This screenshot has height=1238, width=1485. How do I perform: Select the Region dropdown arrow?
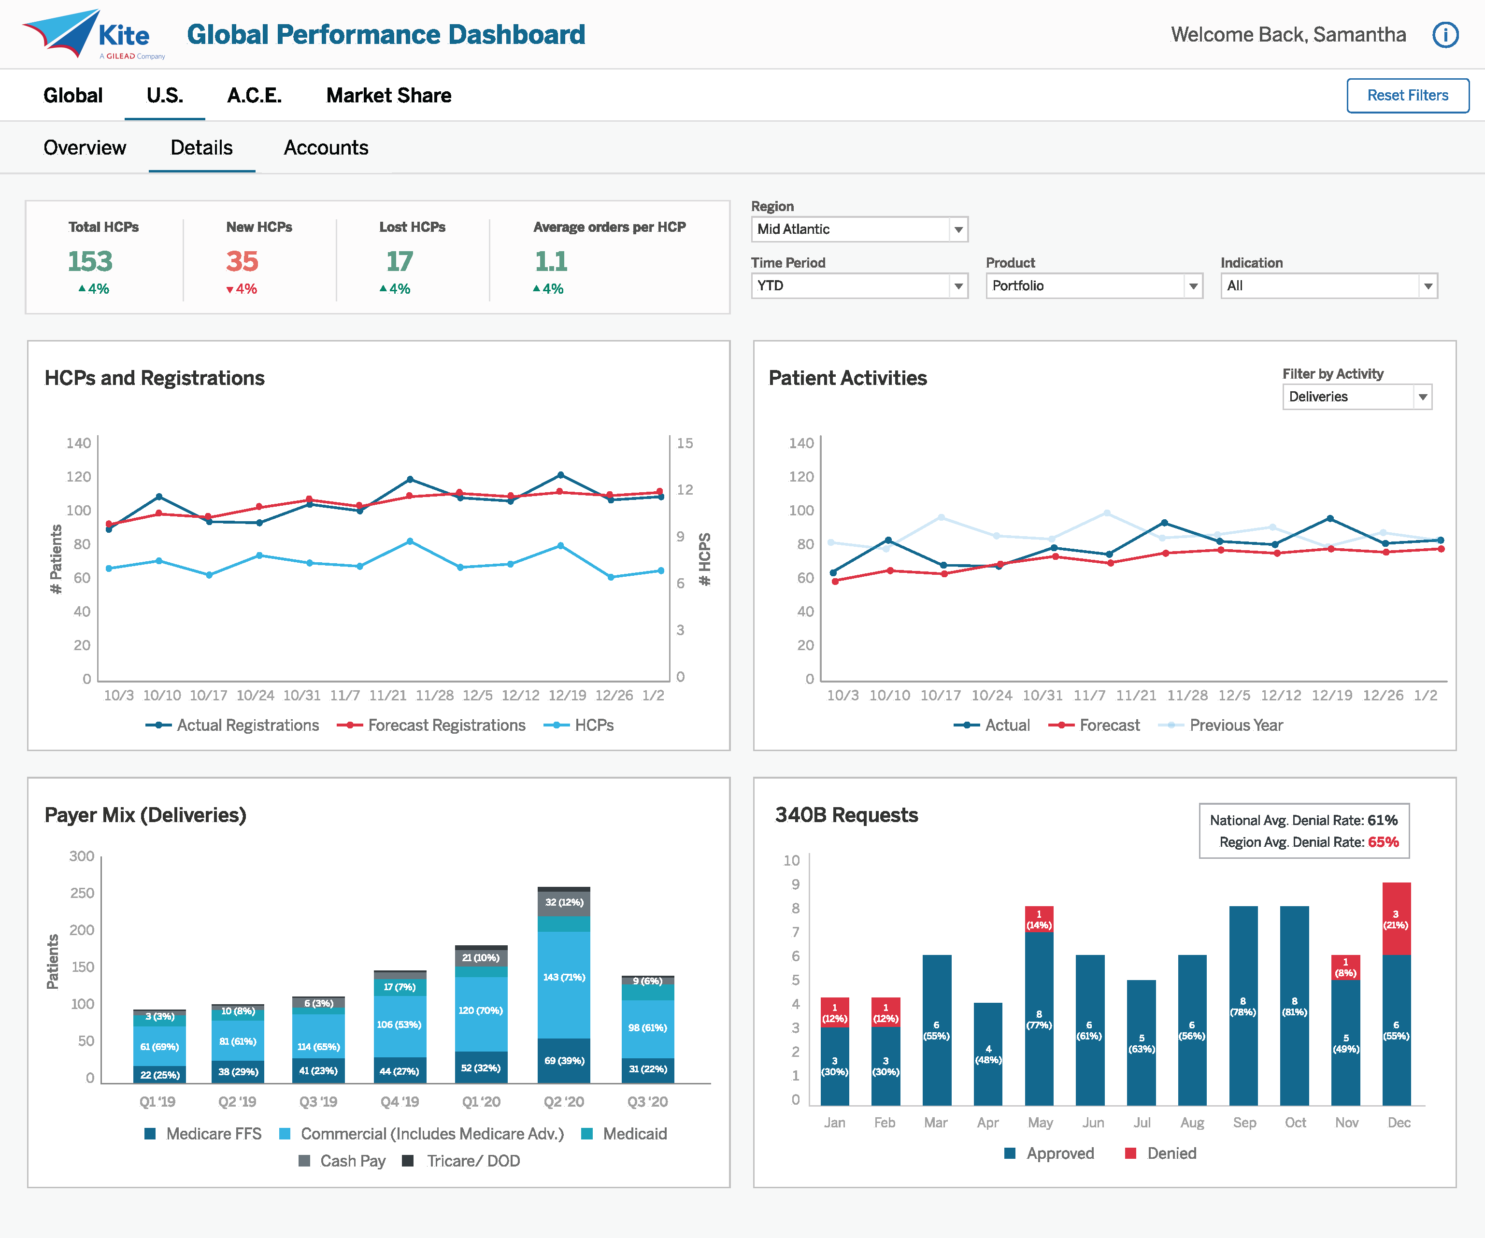958,229
